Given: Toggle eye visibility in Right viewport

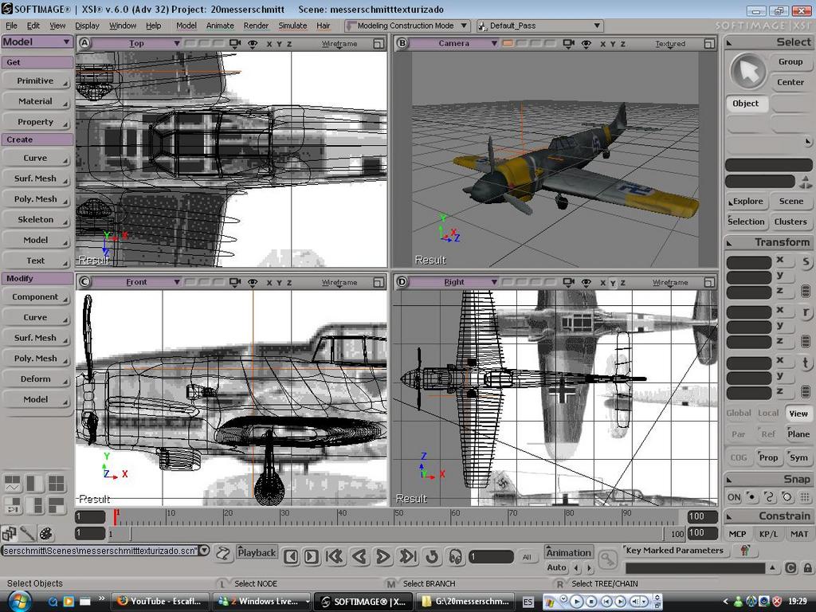Looking at the screenshot, I should pyautogui.click(x=586, y=283).
